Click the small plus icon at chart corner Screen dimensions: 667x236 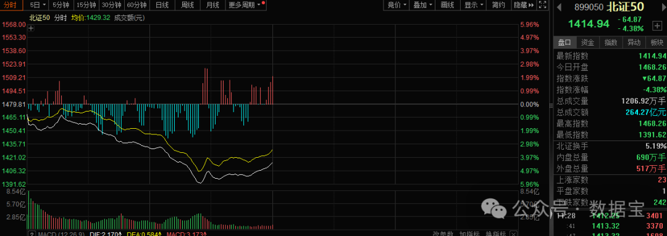(x=31, y=28)
